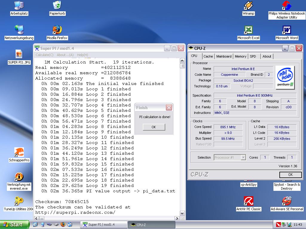Click the Code Name Coppermine value
The width and height of the screenshot is (306, 229).
(229, 75)
